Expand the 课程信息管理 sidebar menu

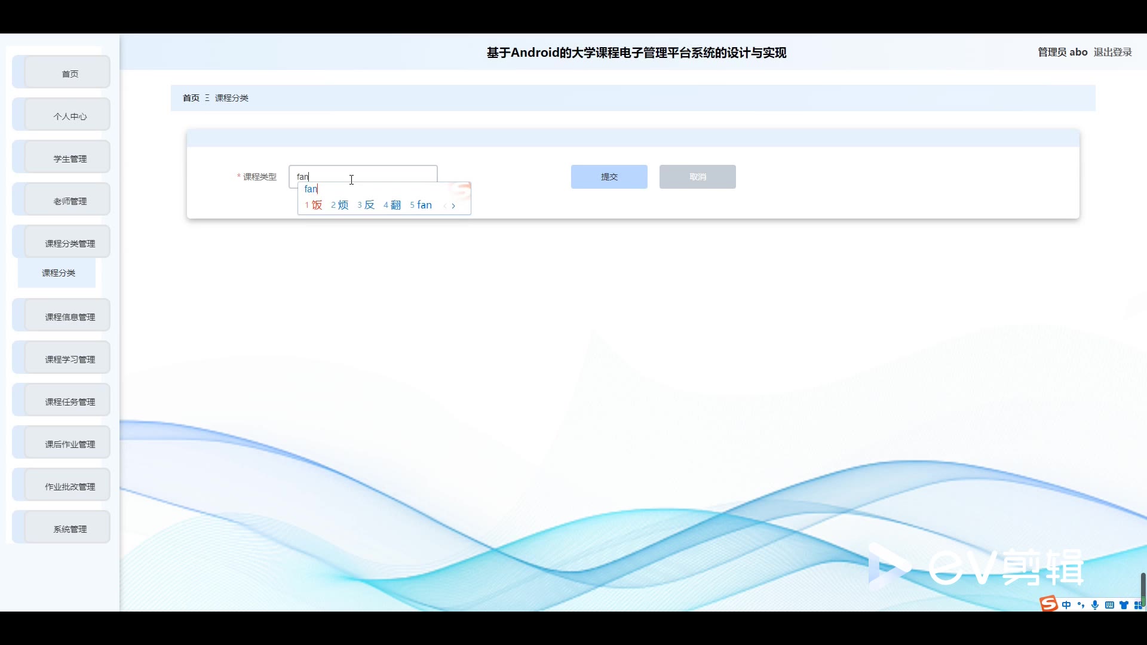pos(70,317)
